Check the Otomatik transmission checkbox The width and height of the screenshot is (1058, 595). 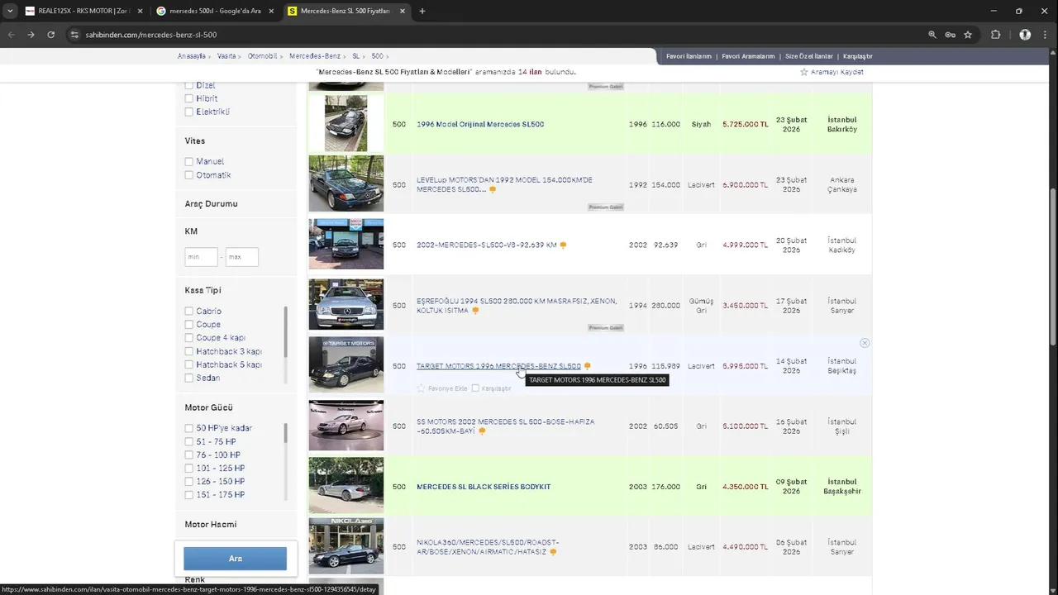pos(189,175)
